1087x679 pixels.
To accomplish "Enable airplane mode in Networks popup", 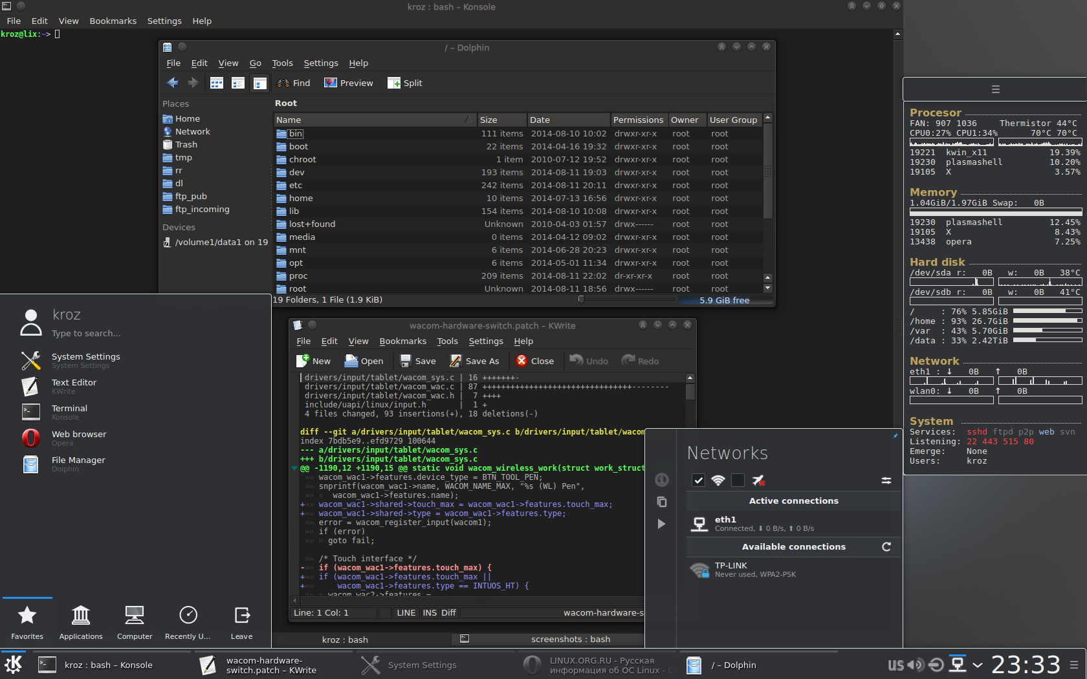I will [x=758, y=480].
